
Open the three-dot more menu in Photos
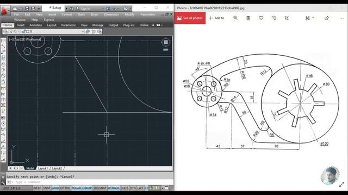coord(341,18)
